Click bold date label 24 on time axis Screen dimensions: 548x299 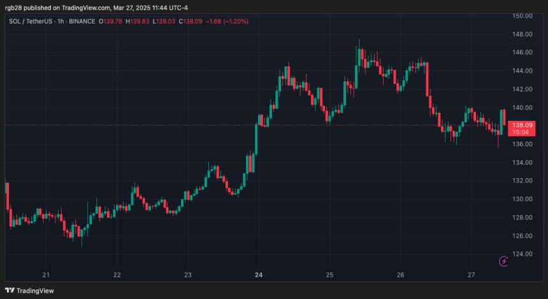tap(259, 275)
